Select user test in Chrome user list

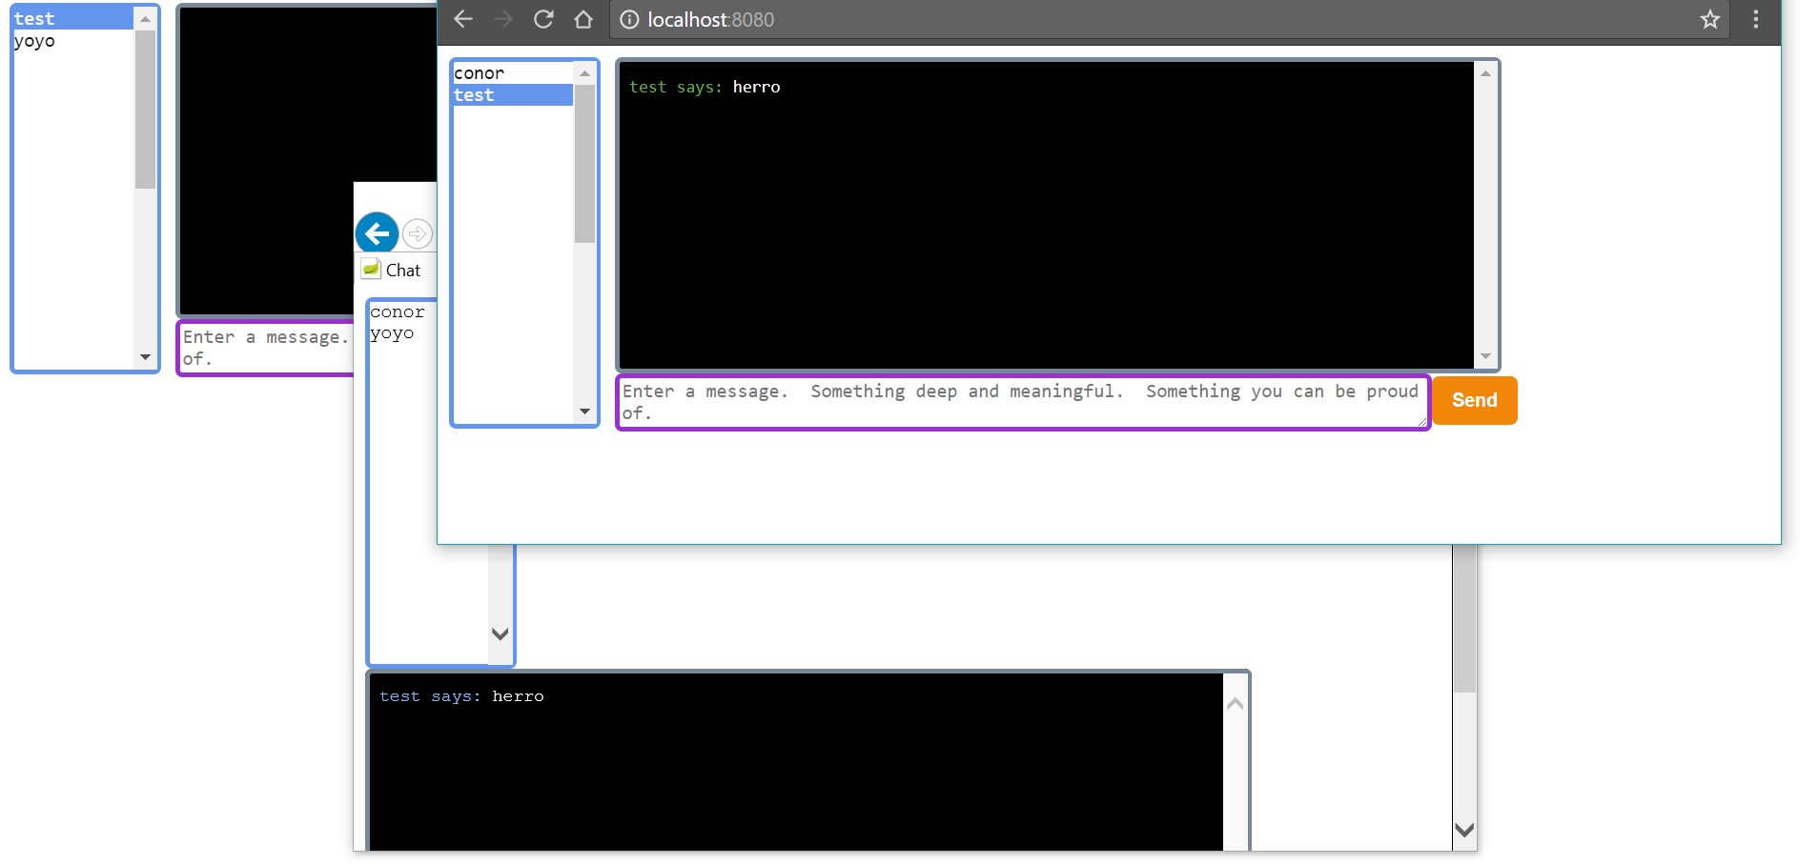click(x=513, y=95)
